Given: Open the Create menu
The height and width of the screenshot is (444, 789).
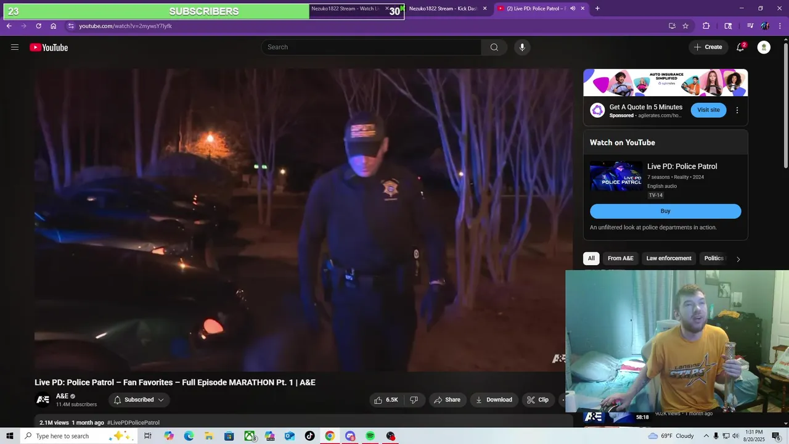Looking at the screenshot, I should pos(708,47).
